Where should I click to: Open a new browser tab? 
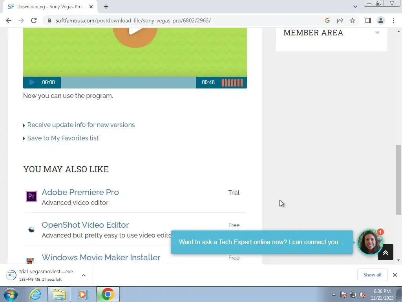click(x=106, y=7)
